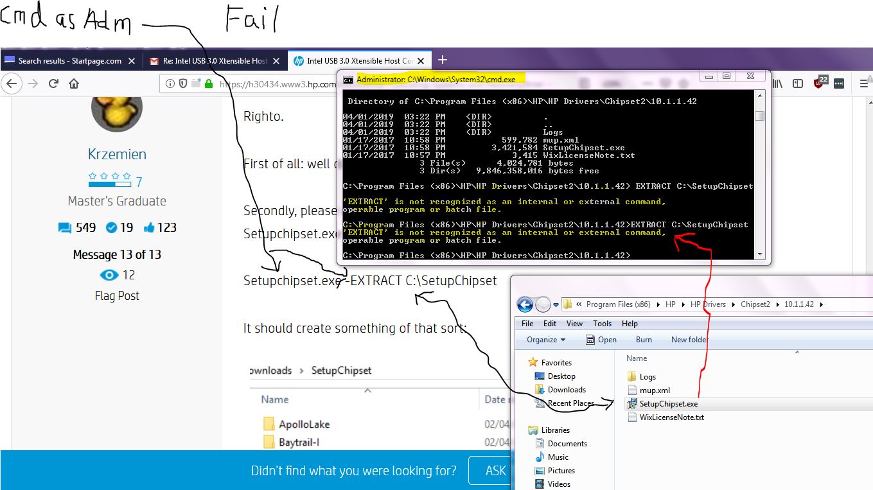The width and height of the screenshot is (873, 490).
Task: Show site information icon in address bar
Action: 170,83
